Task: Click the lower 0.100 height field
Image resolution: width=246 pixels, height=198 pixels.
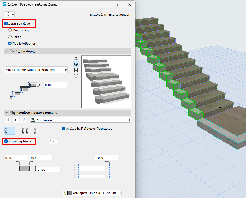Action: (x=49, y=170)
